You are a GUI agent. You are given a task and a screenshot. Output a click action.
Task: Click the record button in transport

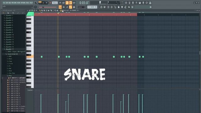[x=50, y=3]
